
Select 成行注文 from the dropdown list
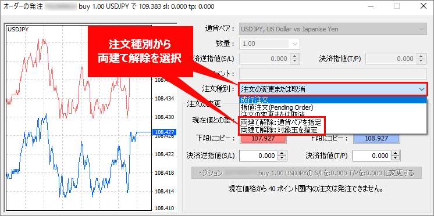coord(332,100)
